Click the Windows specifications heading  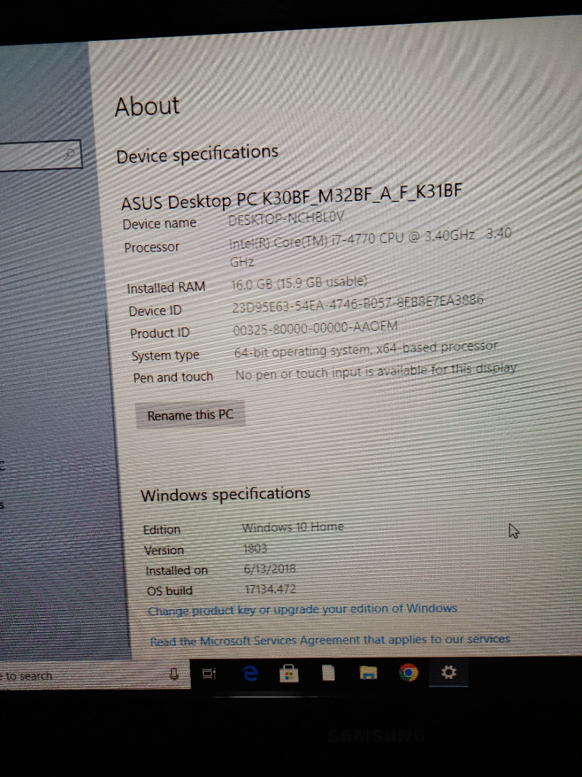pyautogui.click(x=225, y=494)
